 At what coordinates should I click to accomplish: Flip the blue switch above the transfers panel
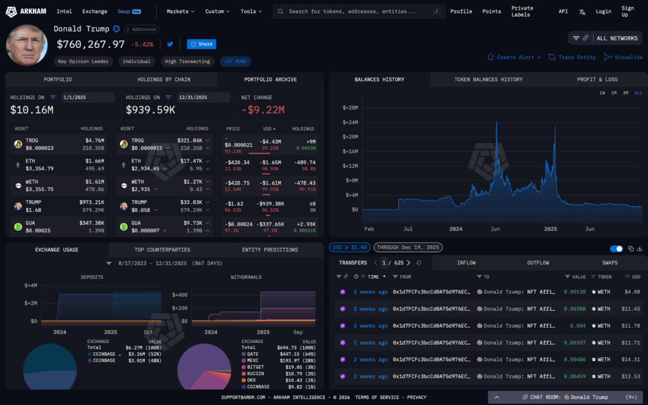tap(616, 249)
